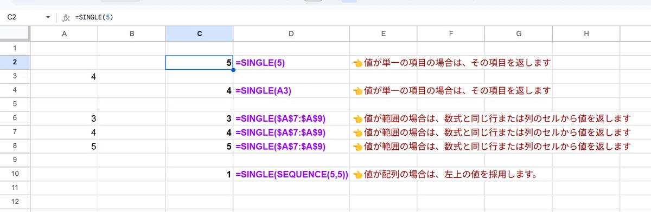This screenshot has height=212, width=651.
Task: Select column A header
Action: pyautogui.click(x=64, y=34)
